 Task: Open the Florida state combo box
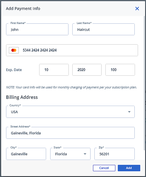(70, 154)
